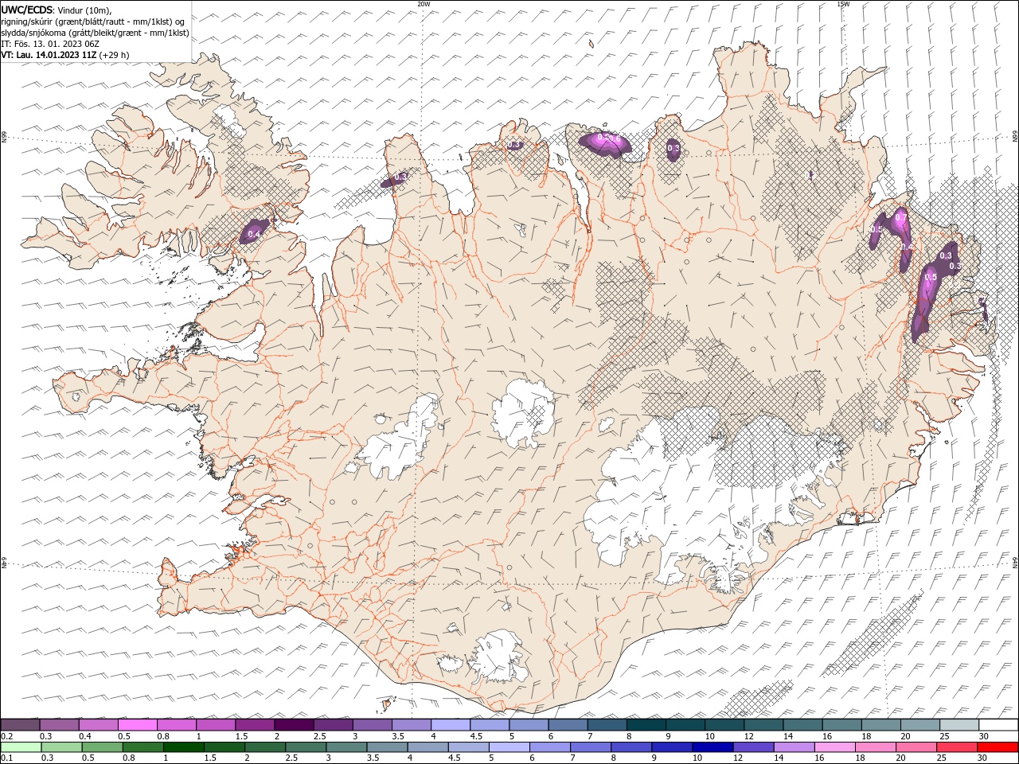1019x764 pixels.
Task: Pick the lower scale swatch labeled 2
Action: coord(264,747)
